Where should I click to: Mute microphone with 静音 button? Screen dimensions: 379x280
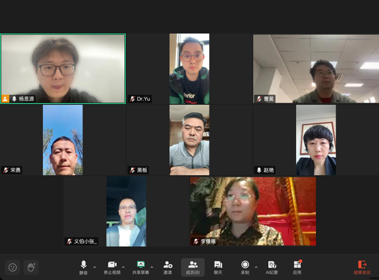click(x=83, y=267)
